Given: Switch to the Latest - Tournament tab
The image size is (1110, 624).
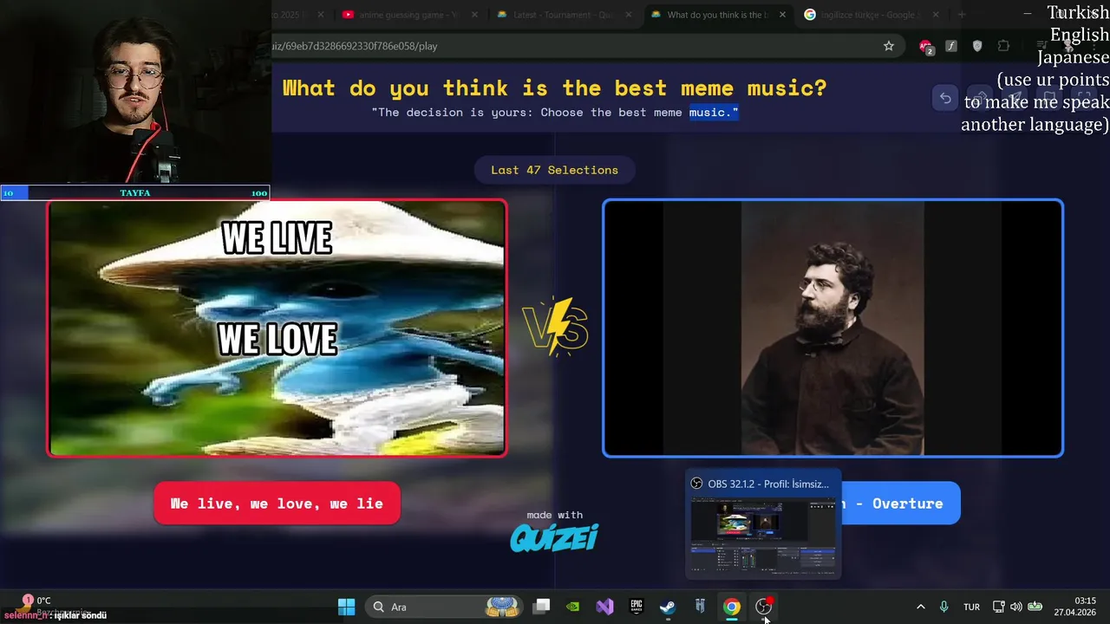Looking at the screenshot, I should tap(562, 15).
